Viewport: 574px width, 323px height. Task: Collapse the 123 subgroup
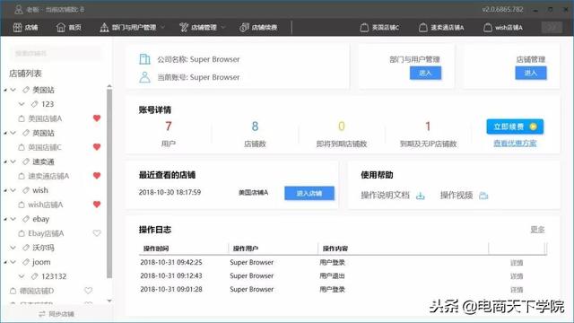click(x=22, y=104)
